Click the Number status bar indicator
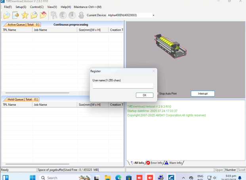The image size is (246, 180). (x=231, y=170)
